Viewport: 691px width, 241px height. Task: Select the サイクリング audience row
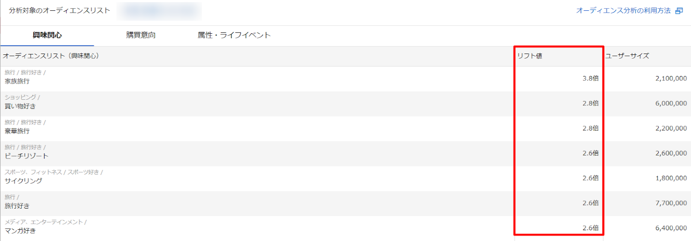pos(23,181)
